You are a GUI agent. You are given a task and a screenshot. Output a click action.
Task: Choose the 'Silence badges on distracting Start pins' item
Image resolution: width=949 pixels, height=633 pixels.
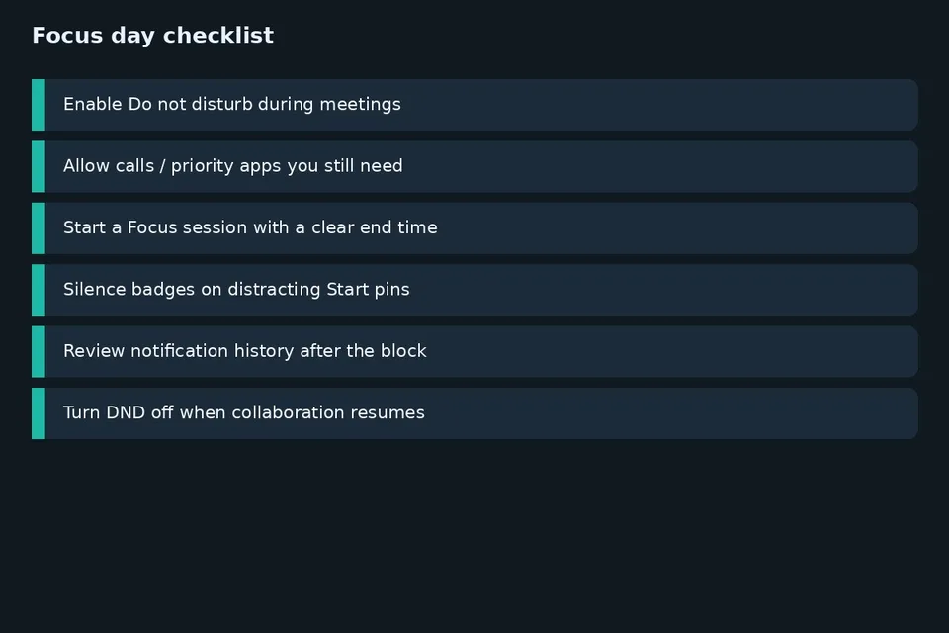pos(474,290)
